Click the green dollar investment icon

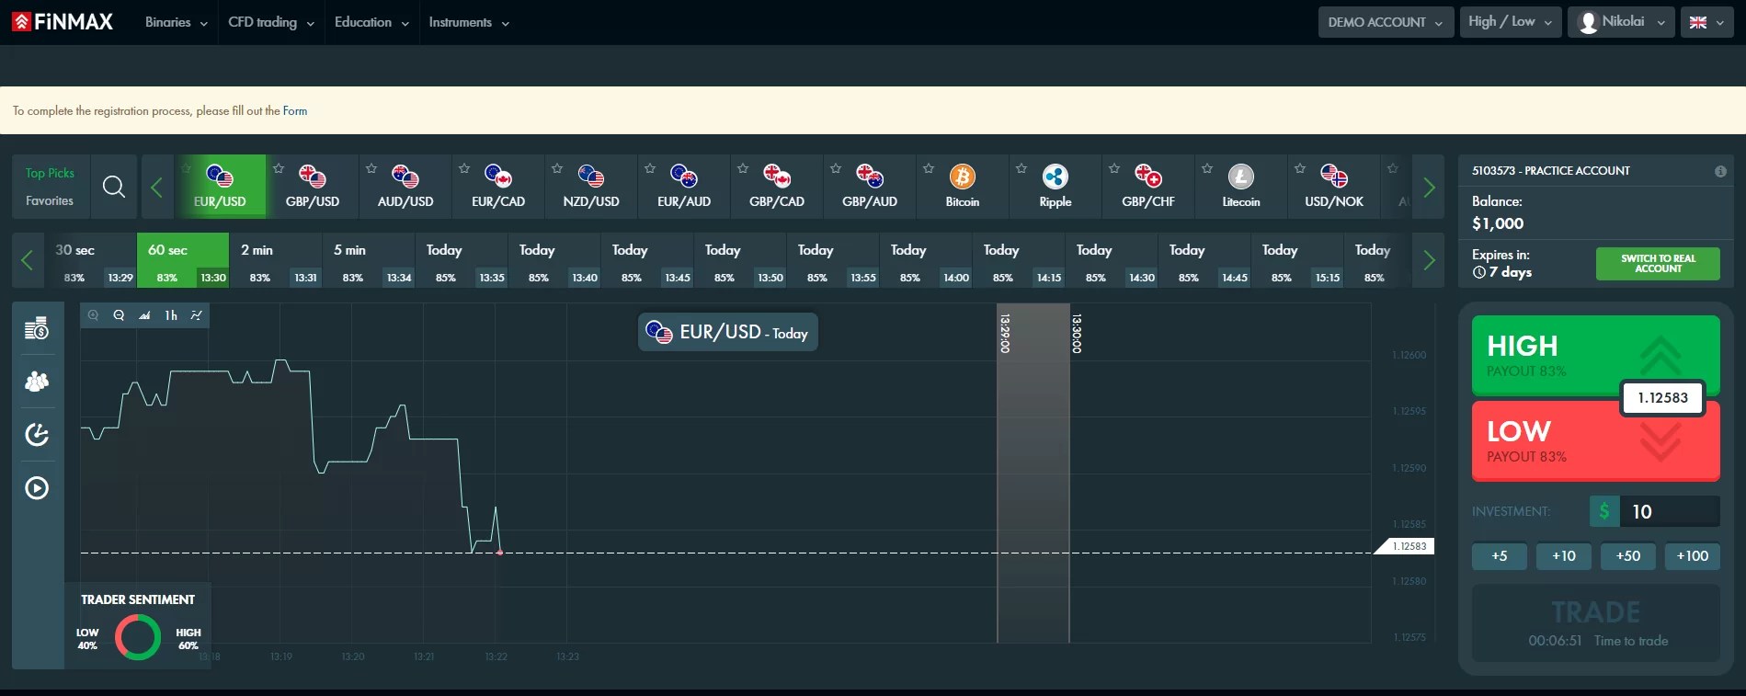1604,511
